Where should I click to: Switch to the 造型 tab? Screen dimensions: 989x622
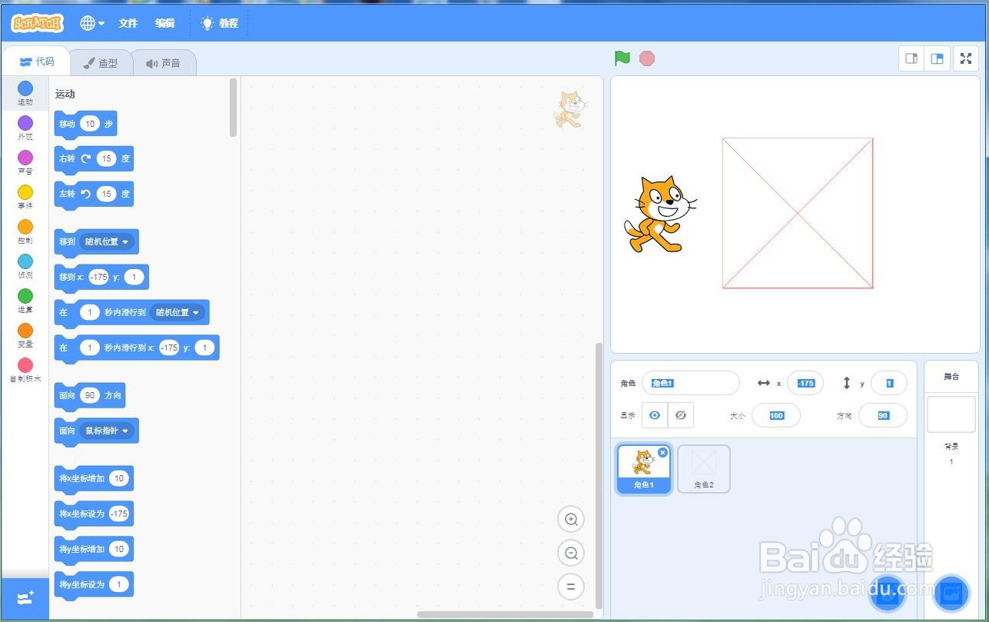click(101, 63)
